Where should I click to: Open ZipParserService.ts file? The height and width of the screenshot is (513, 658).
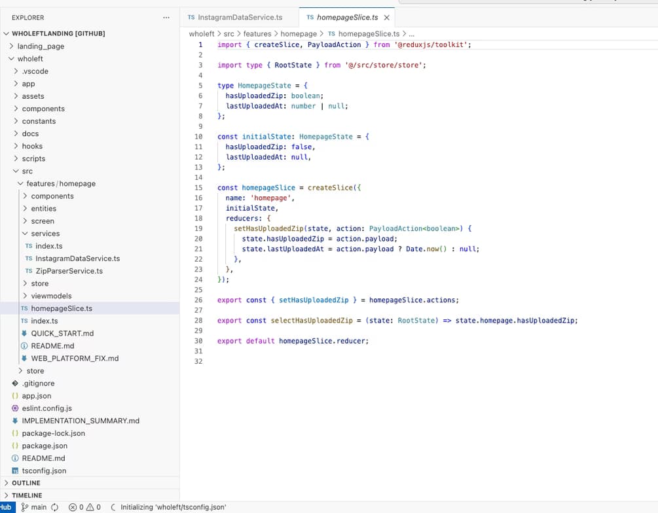coord(69,271)
